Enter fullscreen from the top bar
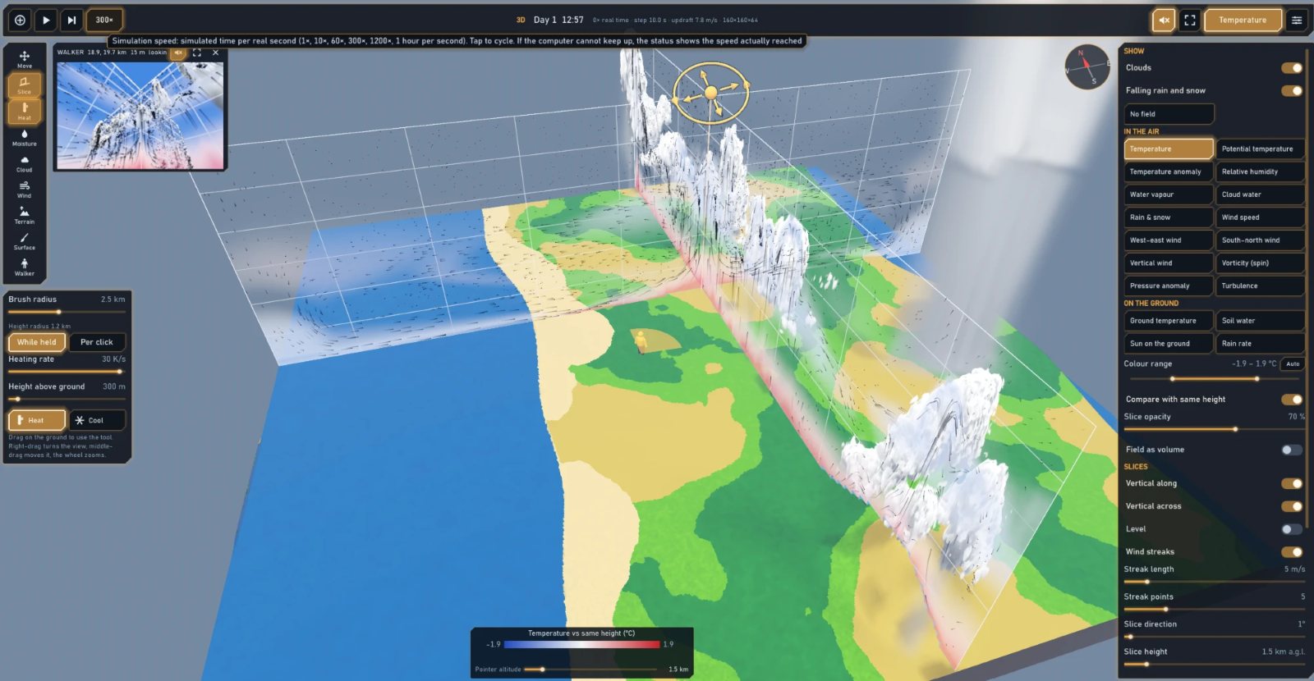 (1190, 20)
